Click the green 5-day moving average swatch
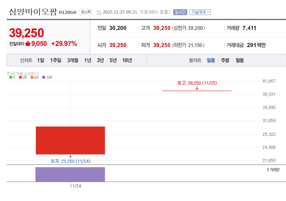The width and height of the screenshot is (286, 201). tap(11, 77)
